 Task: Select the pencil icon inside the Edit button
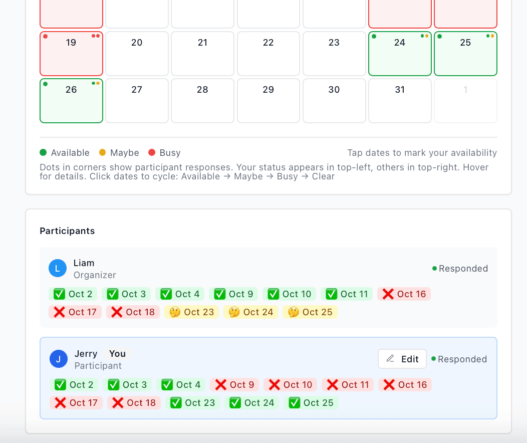coord(391,359)
